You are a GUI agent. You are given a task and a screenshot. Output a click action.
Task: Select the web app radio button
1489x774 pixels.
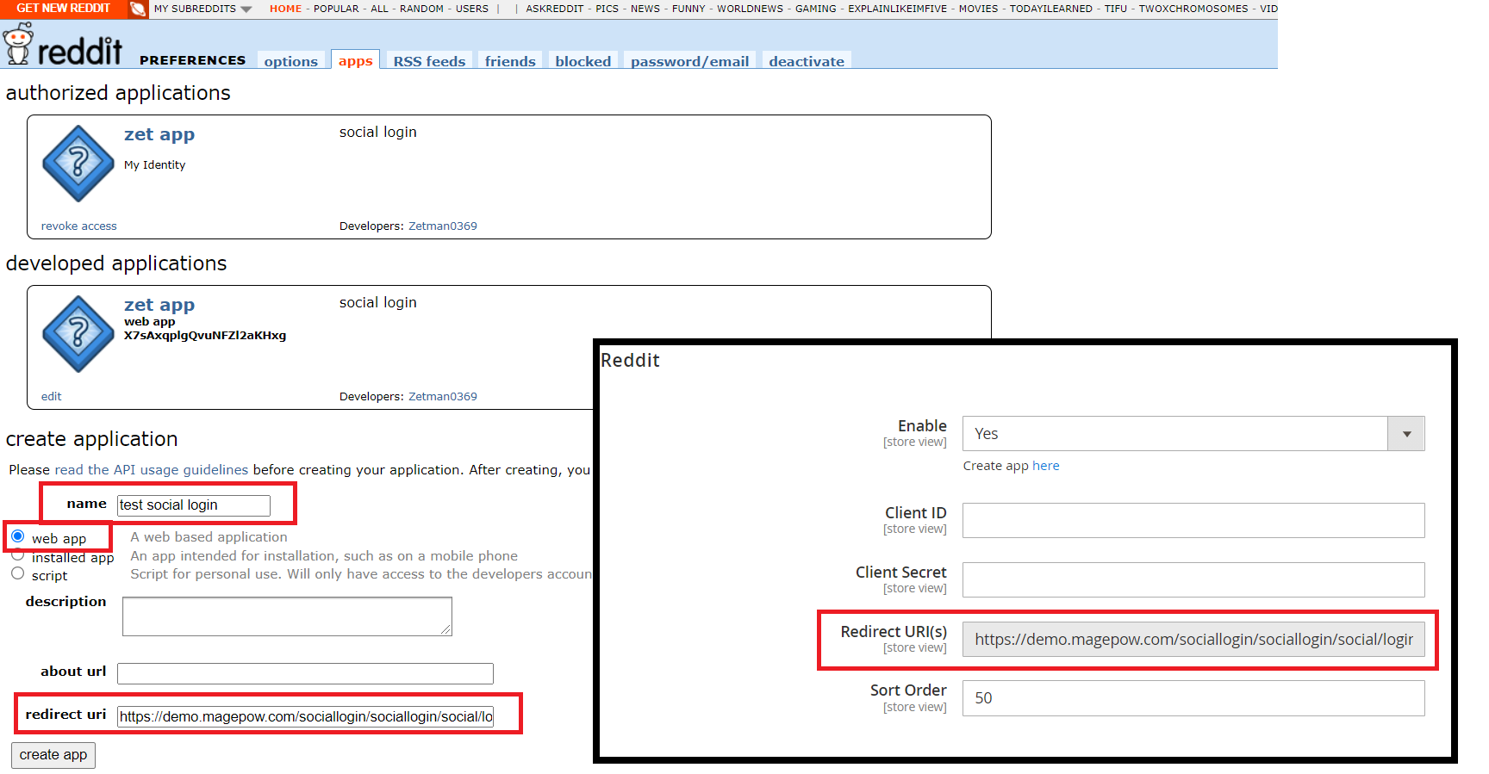pyautogui.click(x=18, y=536)
